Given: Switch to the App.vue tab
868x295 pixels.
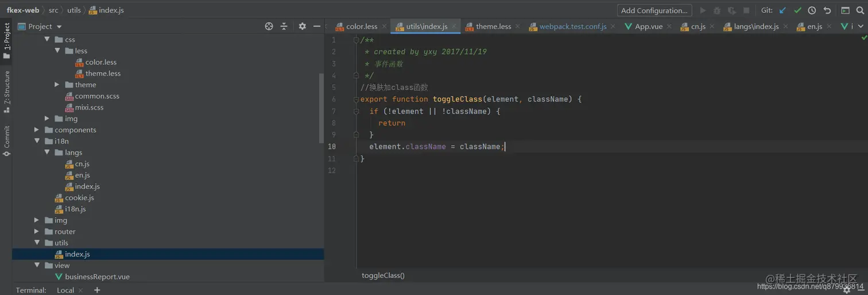Looking at the screenshot, I should coord(649,26).
